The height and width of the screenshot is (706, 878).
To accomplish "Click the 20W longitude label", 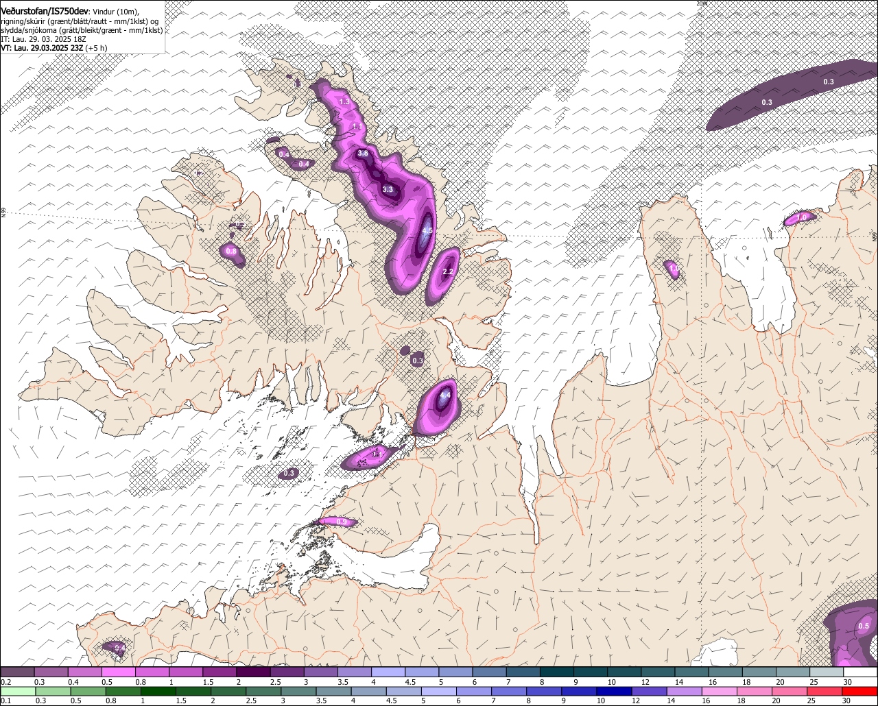I will [701, 3].
